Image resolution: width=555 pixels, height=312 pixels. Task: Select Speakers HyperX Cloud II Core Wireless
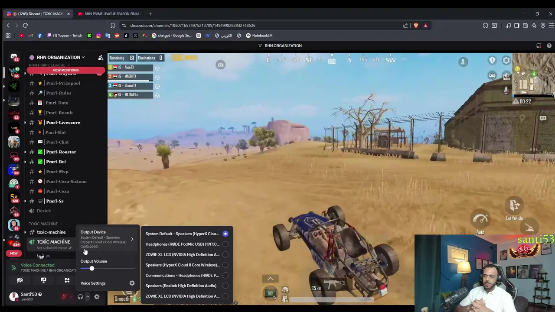187,265
